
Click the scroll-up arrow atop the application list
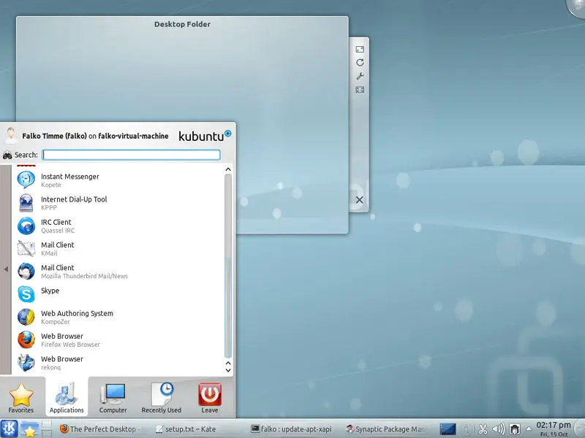(x=228, y=169)
